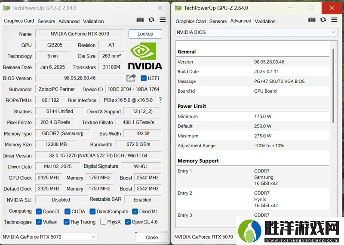Toggle the DirectML checkbox
Image resolution: width=344 pixels, height=245 pixels.
coord(135,212)
